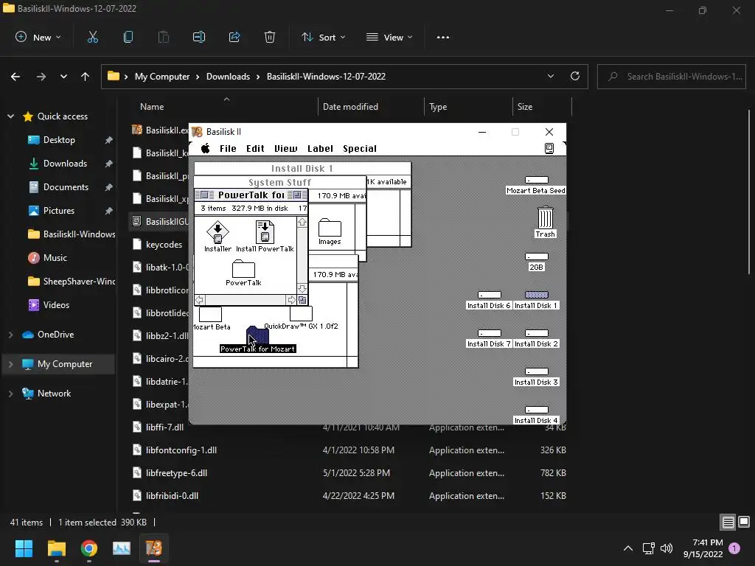Open the Edit menu in Mac Finder
Screen dimensions: 755x566
(255, 148)
